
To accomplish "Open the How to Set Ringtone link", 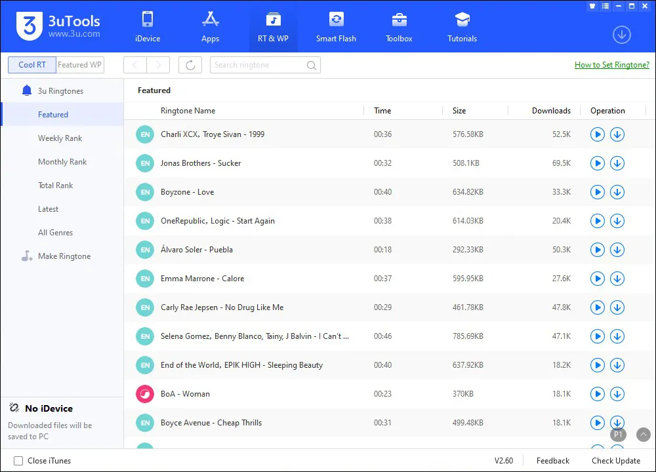I will tap(611, 65).
